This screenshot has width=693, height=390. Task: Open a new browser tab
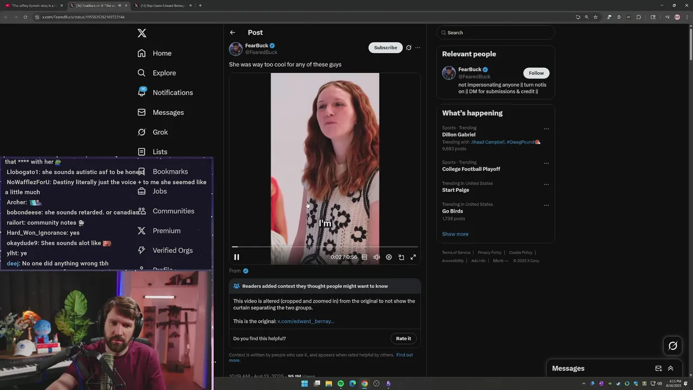coord(200,5)
